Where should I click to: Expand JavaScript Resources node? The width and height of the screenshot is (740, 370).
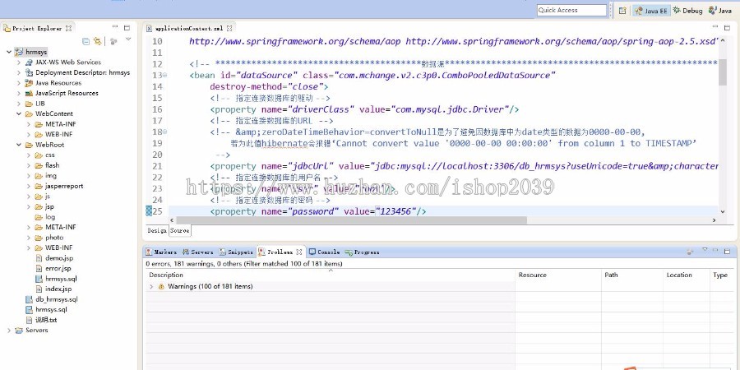point(18,94)
